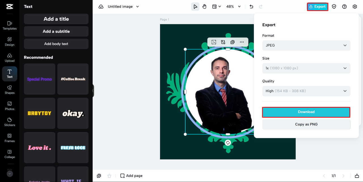This screenshot has height=182, width=363.
Task: Open the 1x size dropdown
Action: pos(306,68)
